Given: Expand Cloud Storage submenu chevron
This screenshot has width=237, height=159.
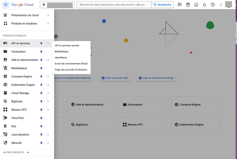Looking at the screenshot, I should pos(48,93).
